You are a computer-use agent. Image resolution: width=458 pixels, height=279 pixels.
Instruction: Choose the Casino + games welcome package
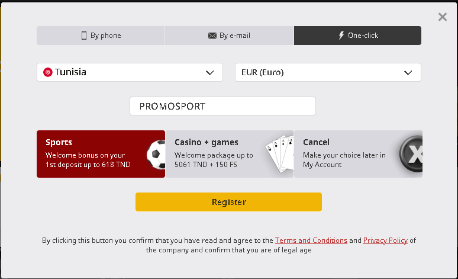pos(219,154)
